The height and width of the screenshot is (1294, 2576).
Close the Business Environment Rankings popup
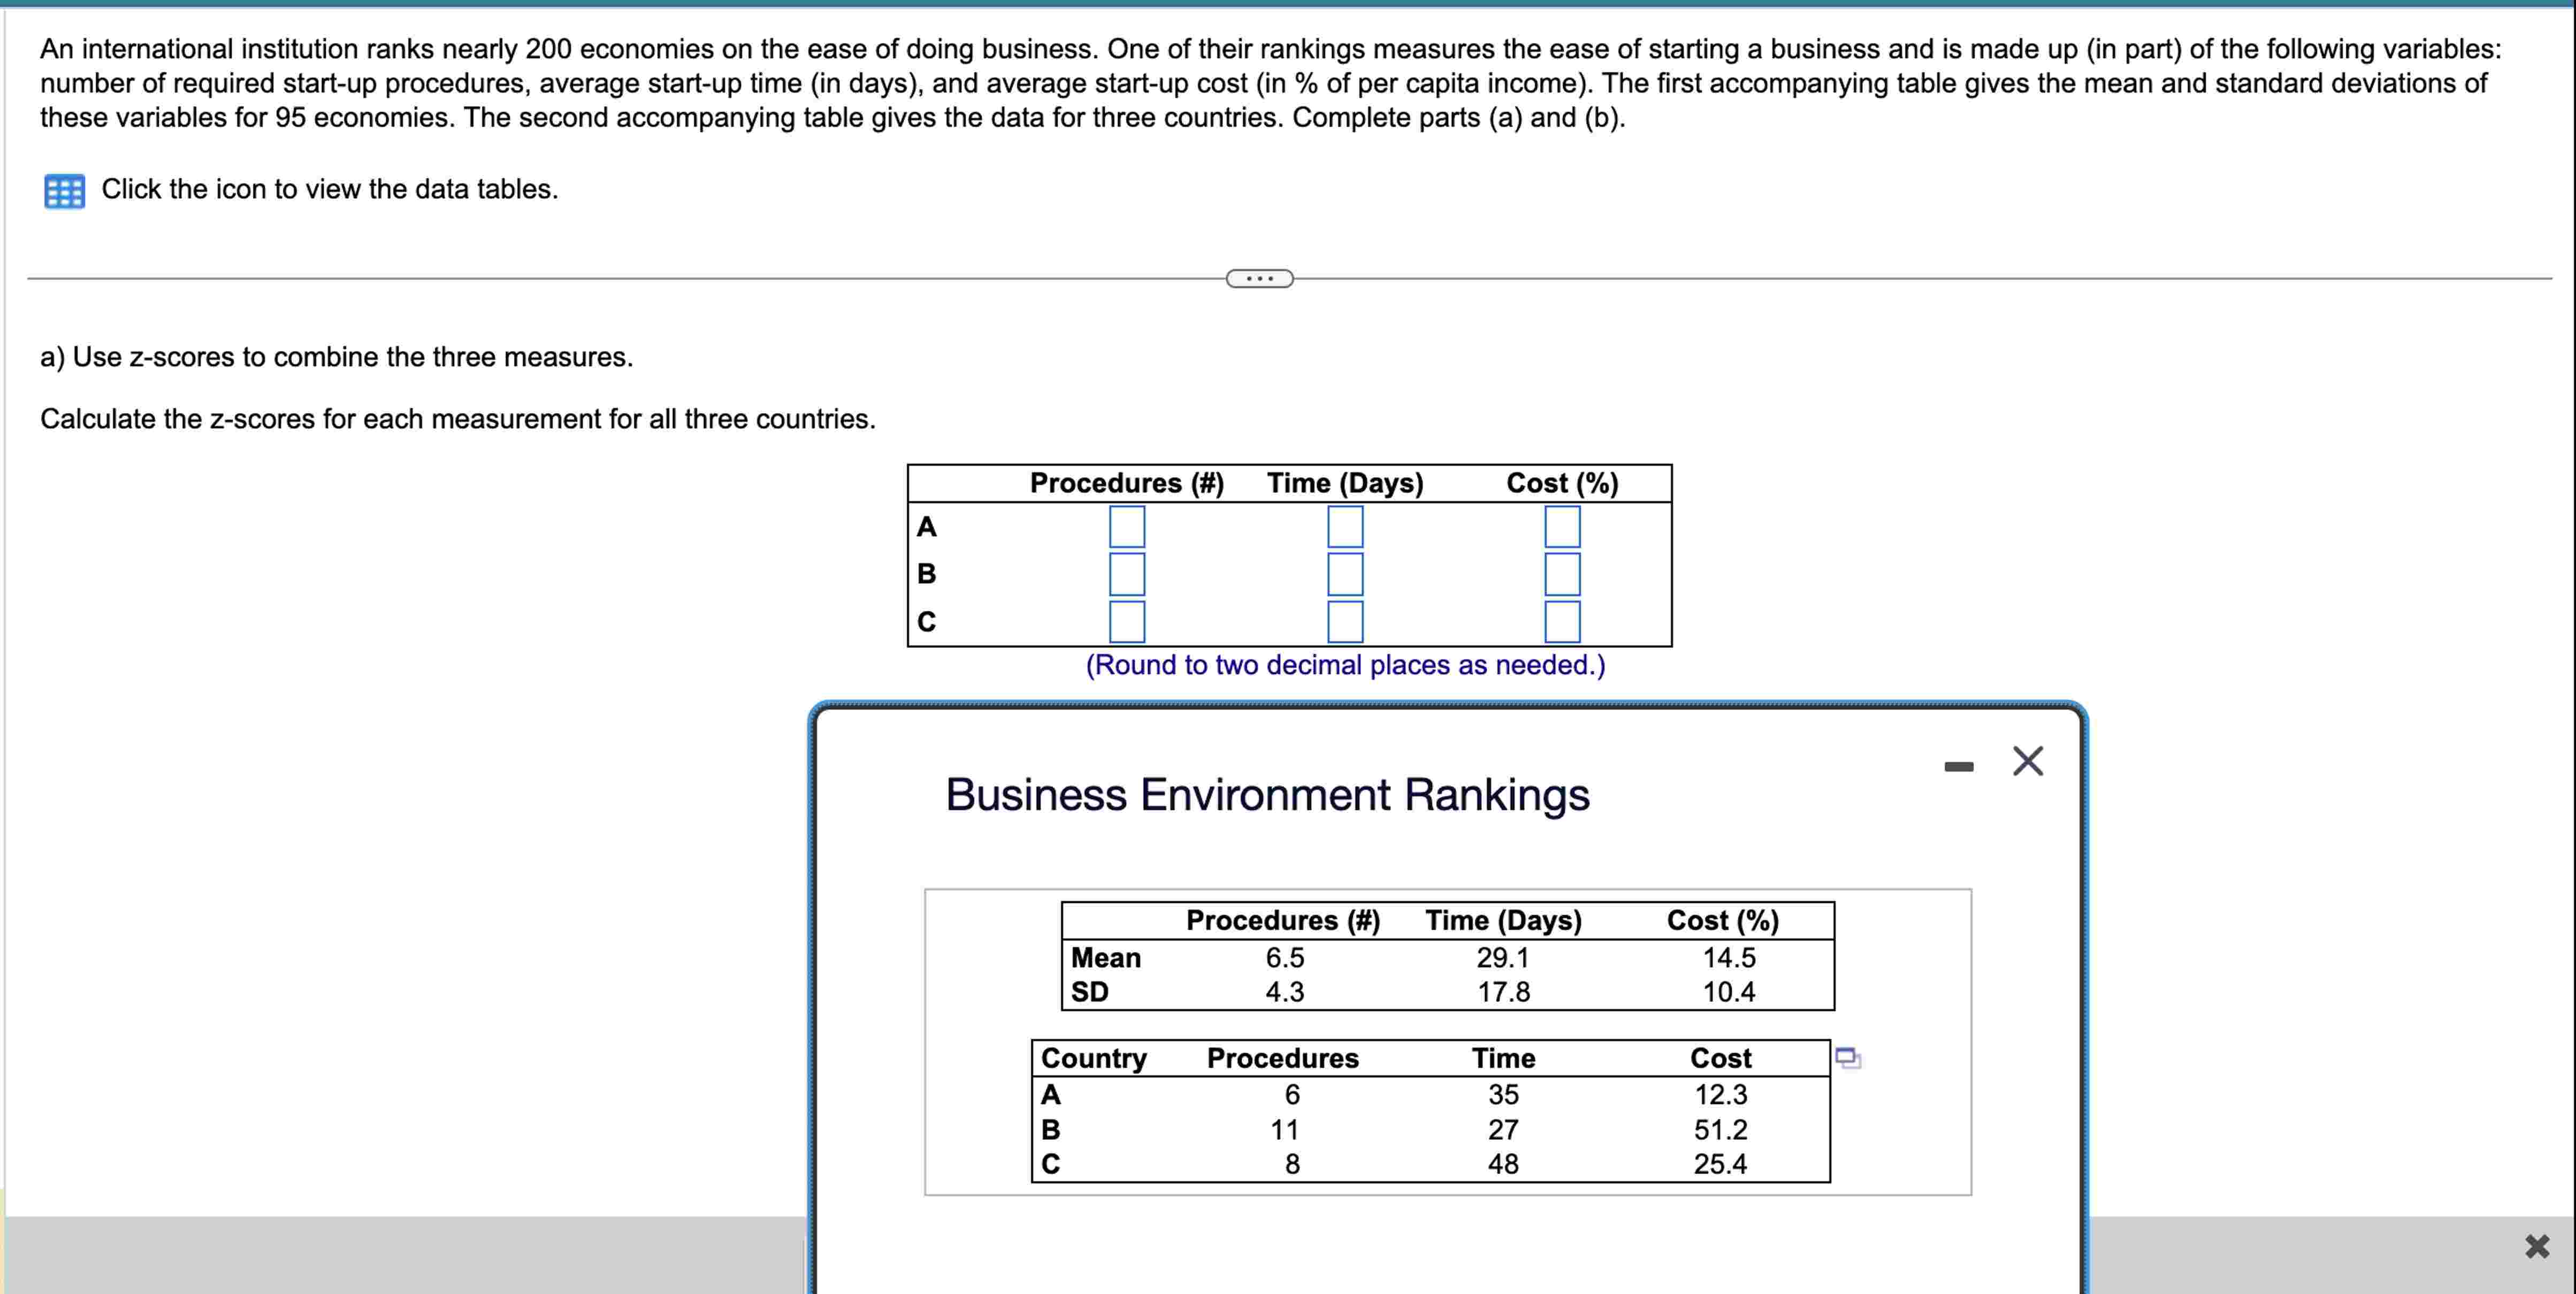click(x=2027, y=761)
